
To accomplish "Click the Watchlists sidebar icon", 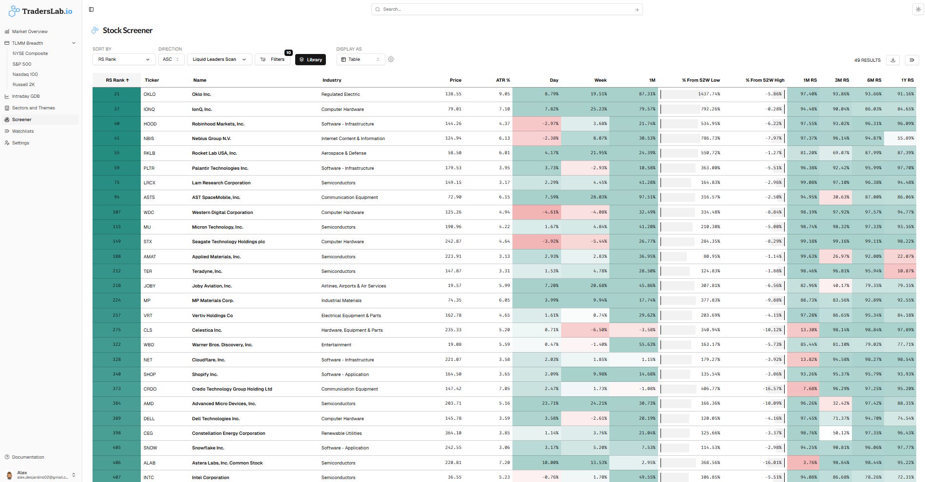I will (x=7, y=131).
